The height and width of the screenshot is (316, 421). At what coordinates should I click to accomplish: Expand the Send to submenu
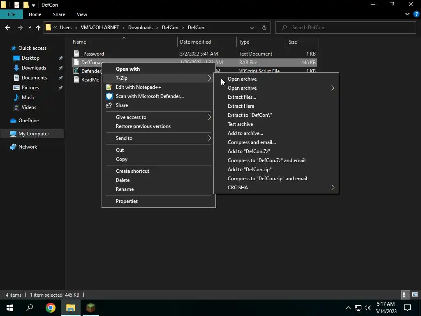coord(209,138)
